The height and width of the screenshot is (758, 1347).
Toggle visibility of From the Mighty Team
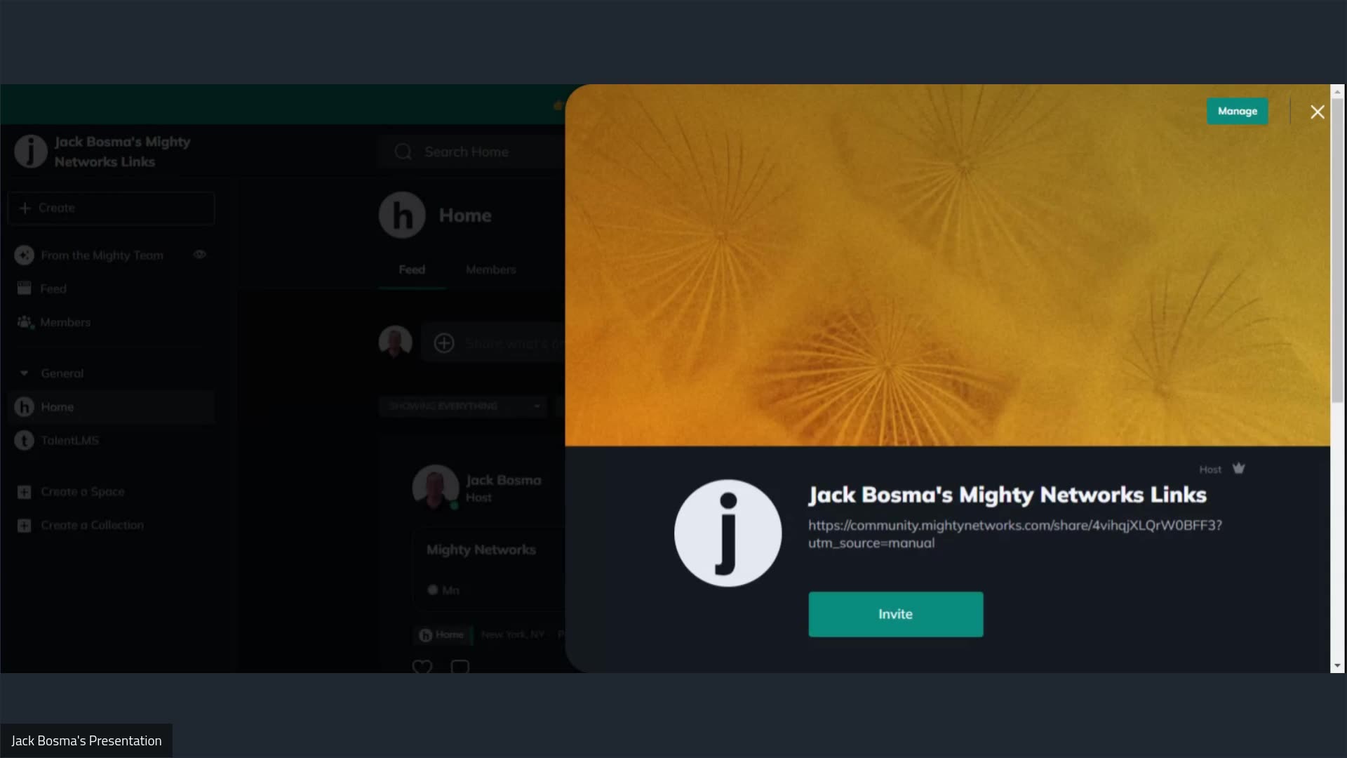pyautogui.click(x=199, y=255)
